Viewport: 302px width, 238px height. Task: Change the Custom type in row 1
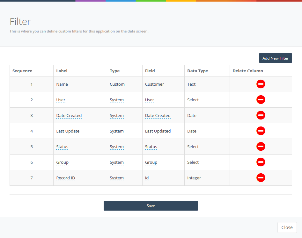[x=117, y=84]
